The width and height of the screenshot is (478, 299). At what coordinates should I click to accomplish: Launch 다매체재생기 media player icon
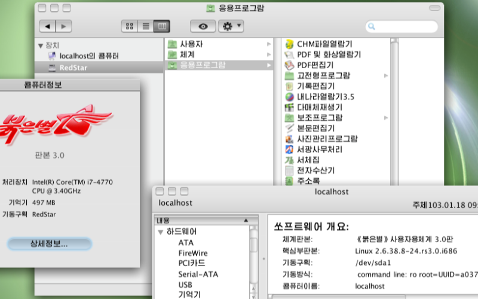(289, 108)
